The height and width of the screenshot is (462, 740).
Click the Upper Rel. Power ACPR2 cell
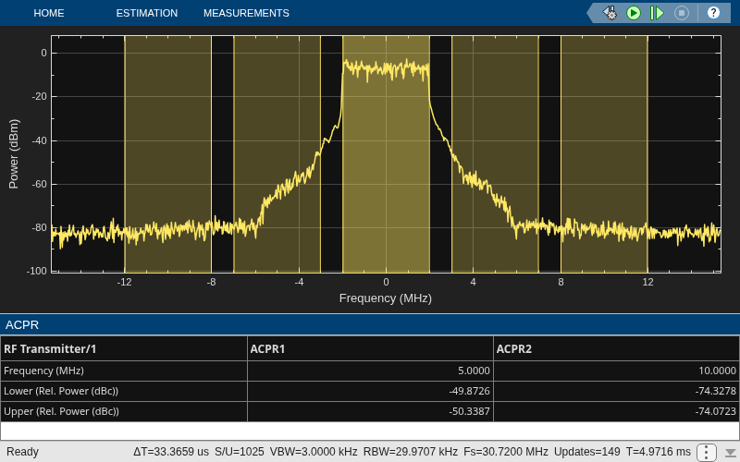[x=616, y=411]
